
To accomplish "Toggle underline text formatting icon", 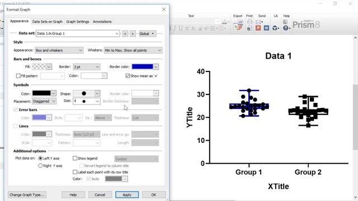I will [181, 28].
